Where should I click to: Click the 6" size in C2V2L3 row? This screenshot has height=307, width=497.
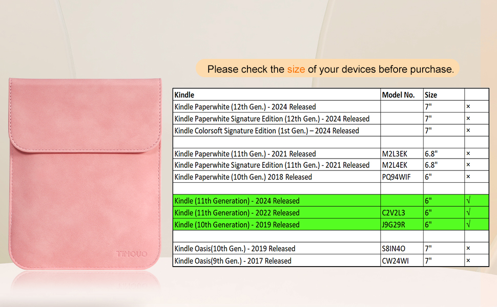pos(428,213)
